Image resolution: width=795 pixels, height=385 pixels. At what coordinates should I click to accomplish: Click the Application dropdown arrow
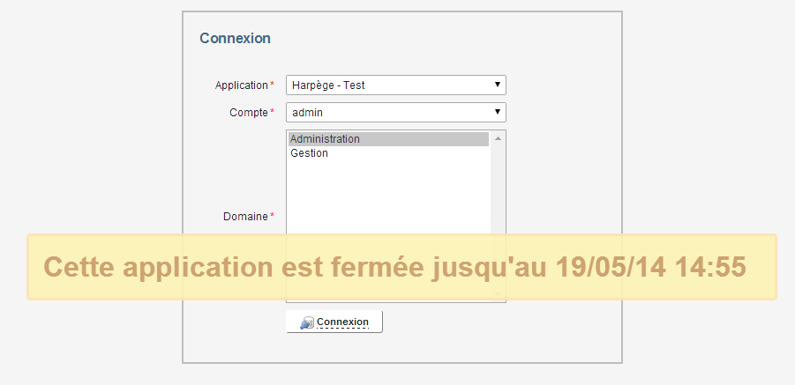tap(499, 85)
